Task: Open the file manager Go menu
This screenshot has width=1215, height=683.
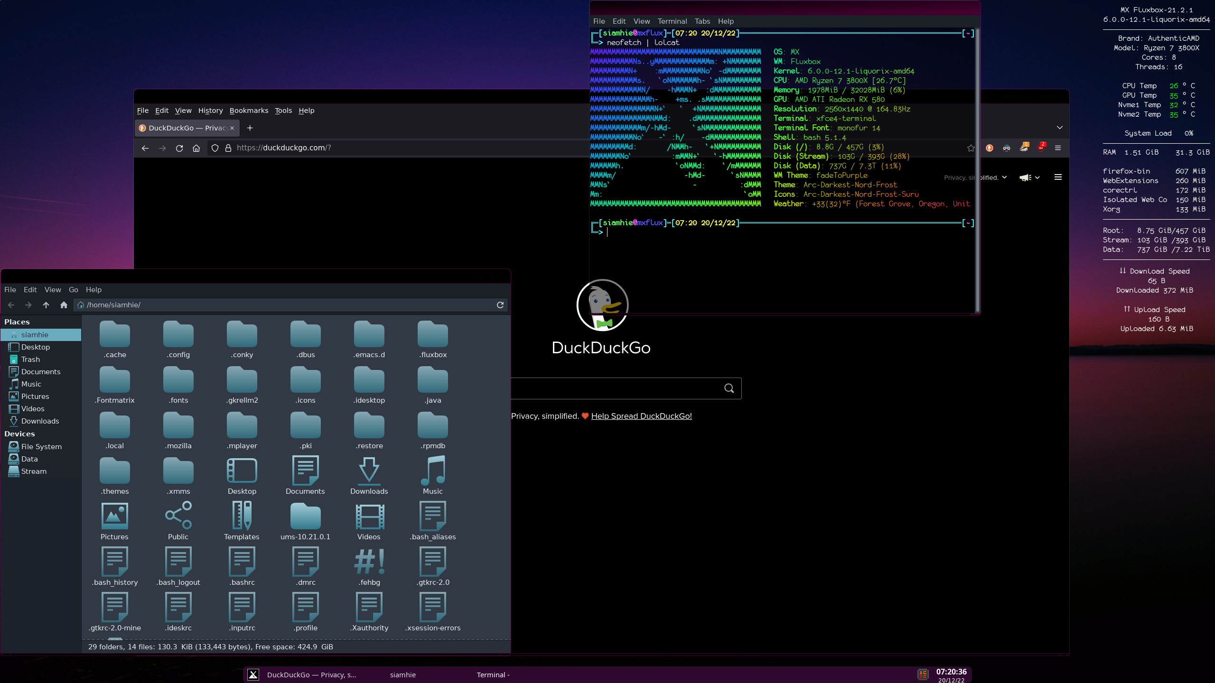Action: pyautogui.click(x=74, y=290)
